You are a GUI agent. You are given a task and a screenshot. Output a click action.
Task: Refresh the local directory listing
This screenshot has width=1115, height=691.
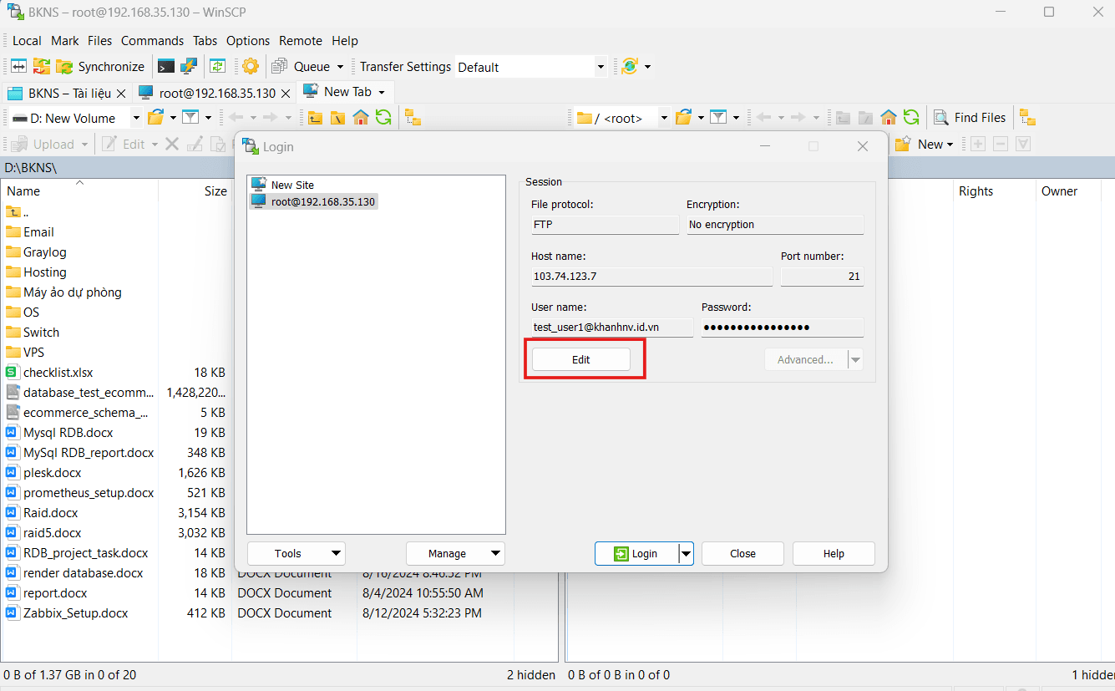[x=383, y=117]
